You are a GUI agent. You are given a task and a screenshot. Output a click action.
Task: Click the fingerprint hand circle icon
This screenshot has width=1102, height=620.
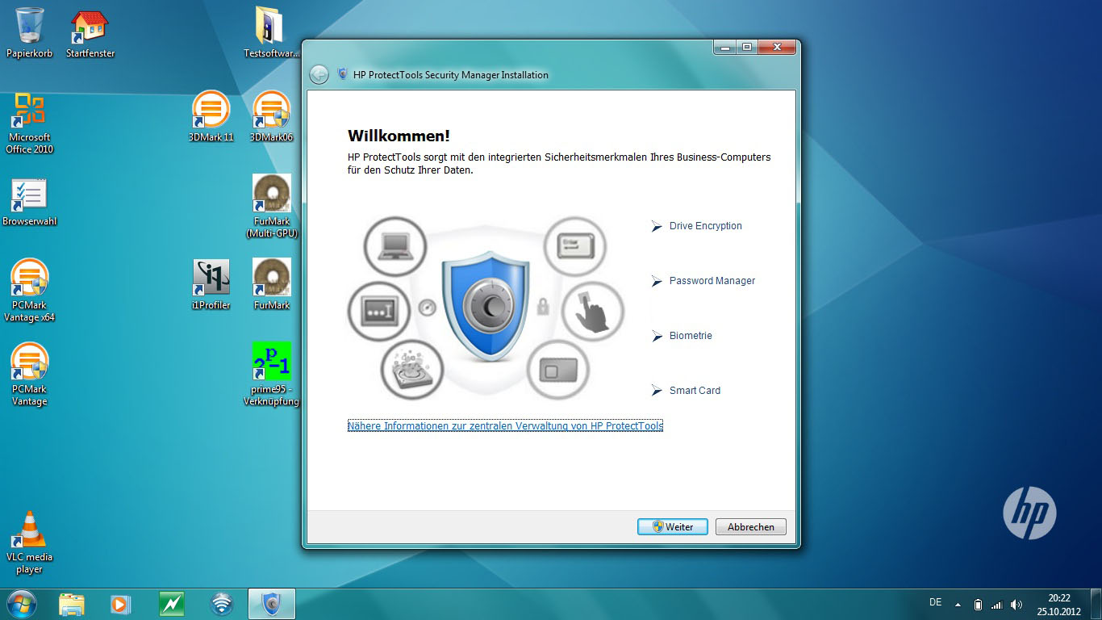point(593,311)
